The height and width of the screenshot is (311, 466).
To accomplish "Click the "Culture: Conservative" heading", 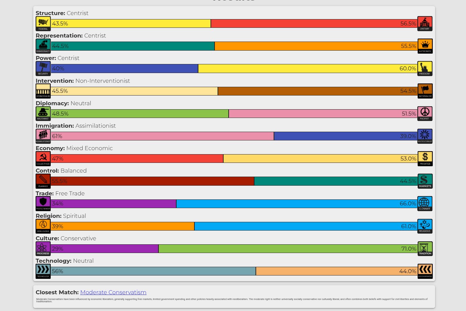I will tap(66, 238).
